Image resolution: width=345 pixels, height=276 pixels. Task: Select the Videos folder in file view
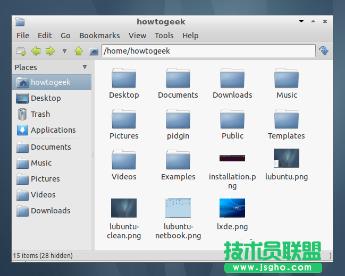[x=124, y=165]
